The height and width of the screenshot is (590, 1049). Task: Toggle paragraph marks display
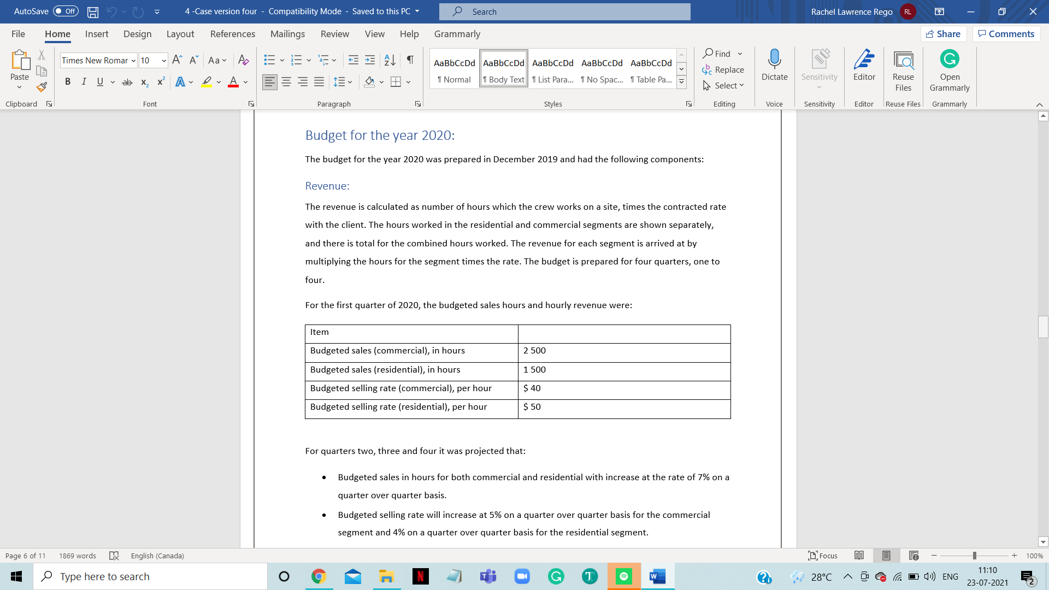click(410, 60)
